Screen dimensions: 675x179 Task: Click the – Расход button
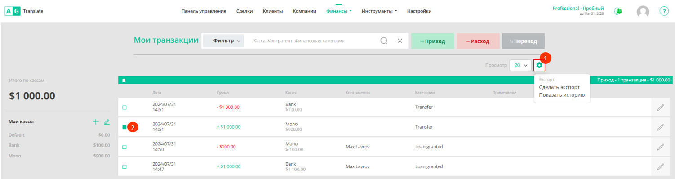(478, 41)
